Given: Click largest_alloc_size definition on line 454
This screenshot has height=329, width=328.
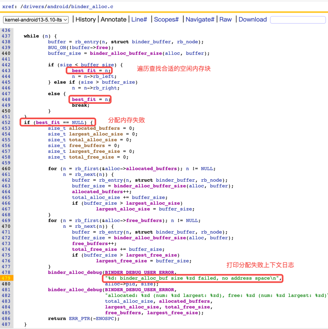Looking at the screenshot, I should (x=96, y=134).
